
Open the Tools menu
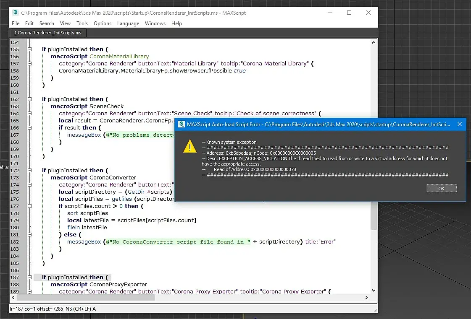(82, 23)
